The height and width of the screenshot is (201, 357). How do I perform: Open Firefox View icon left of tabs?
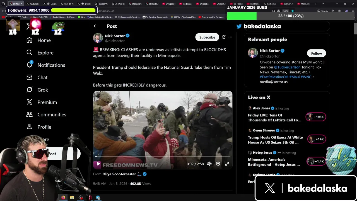pyautogui.click(x=3, y=4)
